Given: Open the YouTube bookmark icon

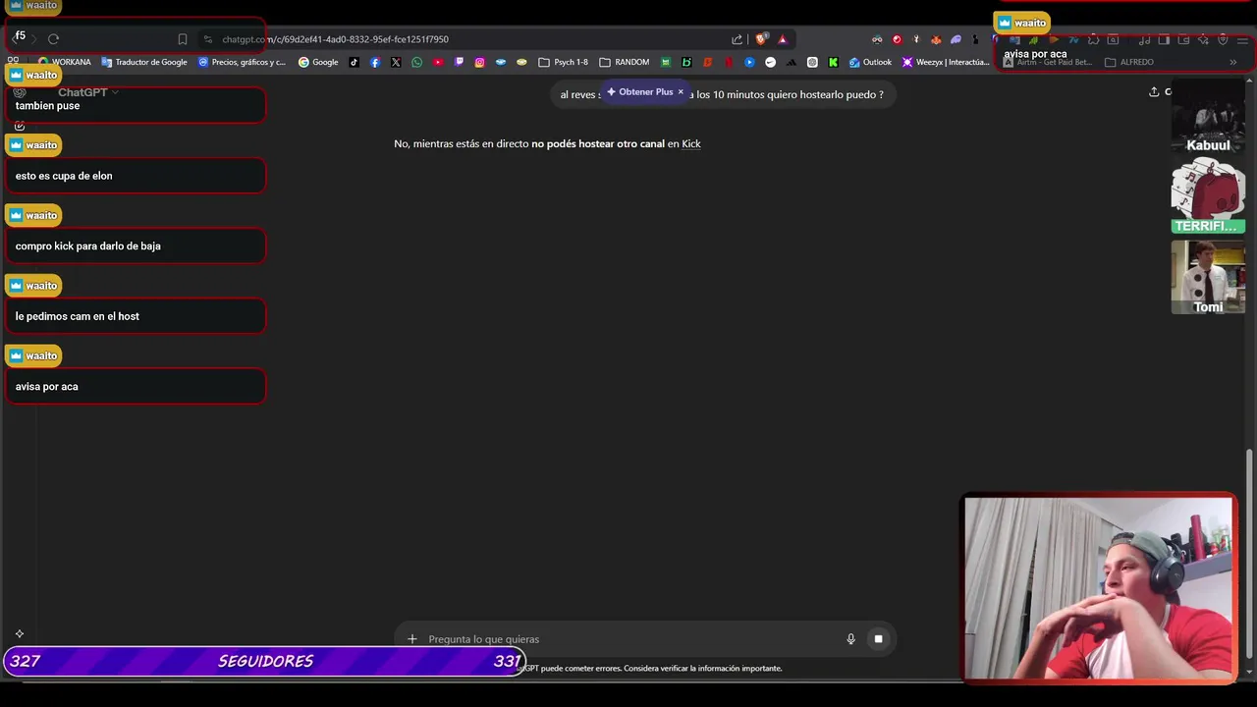Looking at the screenshot, I should 438,62.
